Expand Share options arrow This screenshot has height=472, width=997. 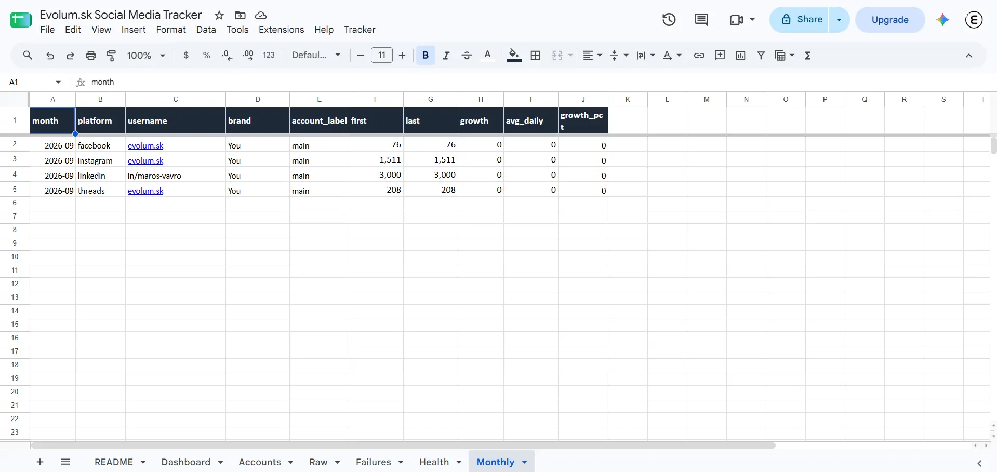click(839, 20)
